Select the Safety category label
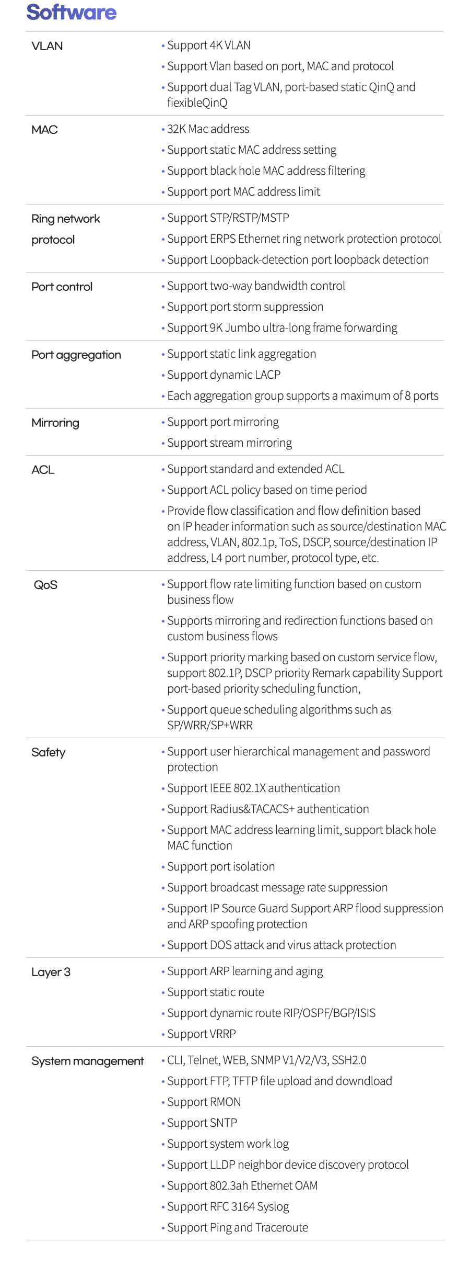 49,752
